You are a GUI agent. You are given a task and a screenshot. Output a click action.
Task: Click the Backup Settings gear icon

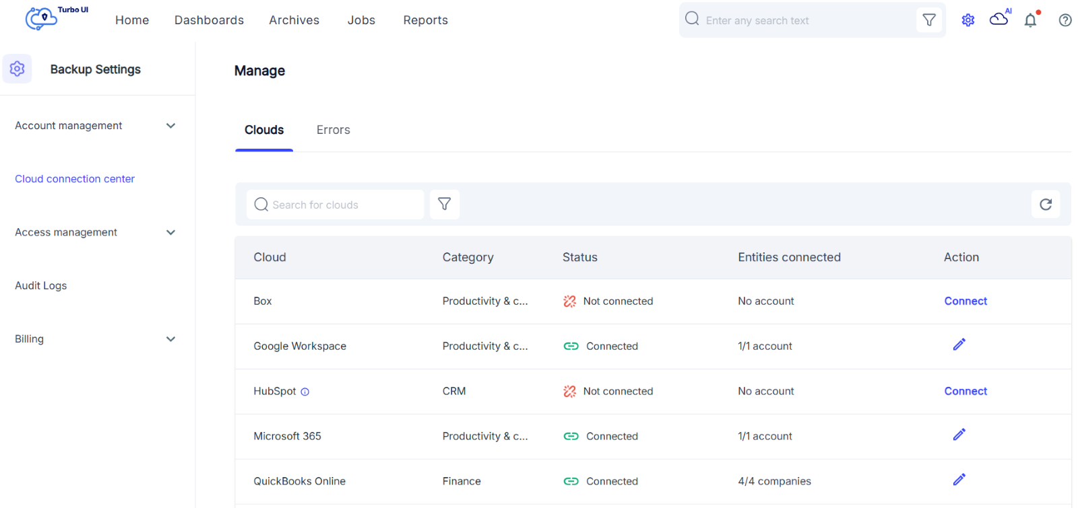(17, 69)
